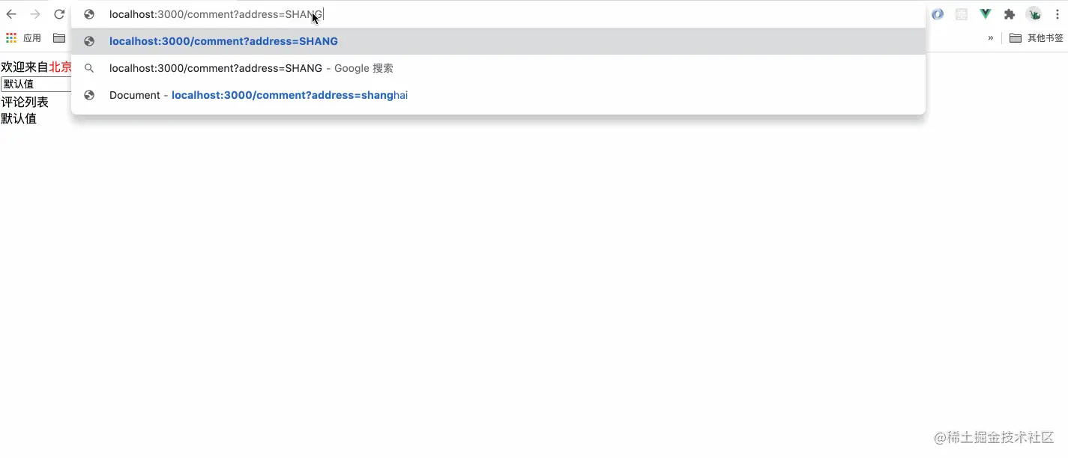Screen dimensions: 1068x458
Task: Click the browser forward arrow
Action: pos(34,13)
